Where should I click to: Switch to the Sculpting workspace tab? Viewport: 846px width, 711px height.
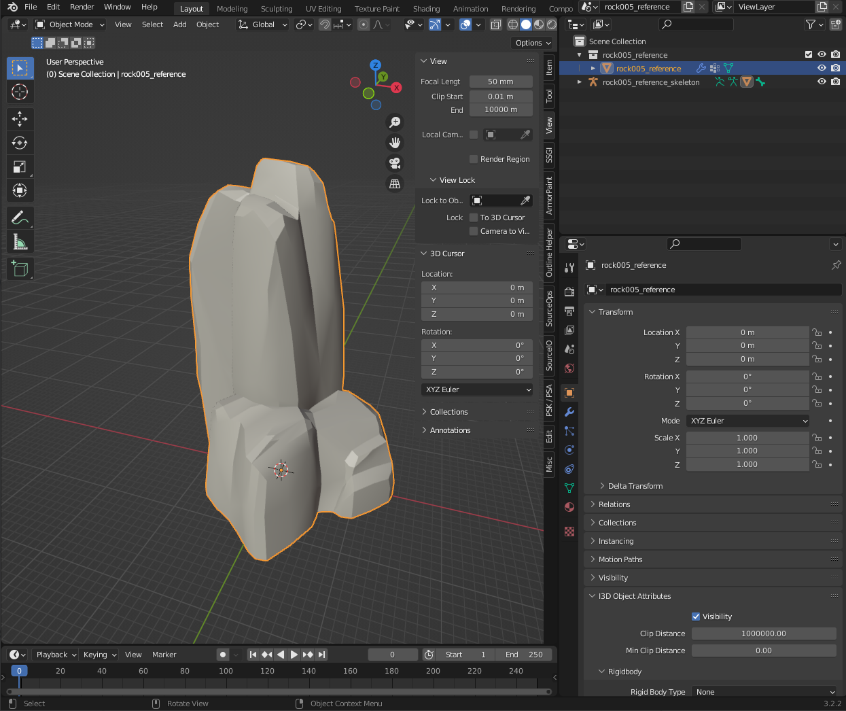277,9
